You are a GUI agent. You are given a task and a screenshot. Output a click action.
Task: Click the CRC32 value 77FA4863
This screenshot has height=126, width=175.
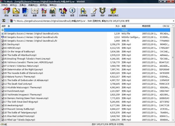[x=164, y=41]
